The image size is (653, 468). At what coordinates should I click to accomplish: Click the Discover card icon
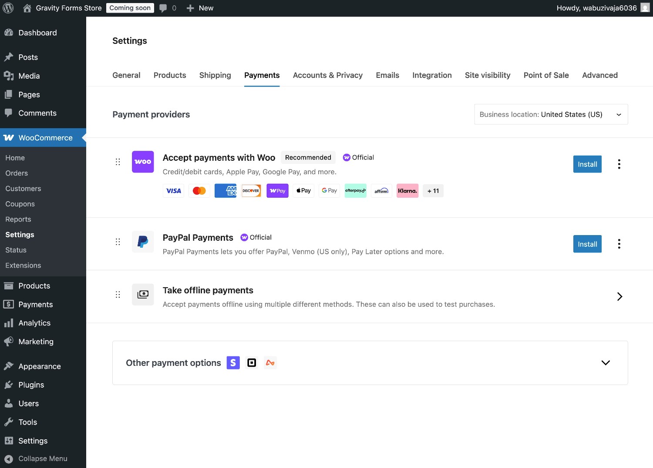coord(251,191)
